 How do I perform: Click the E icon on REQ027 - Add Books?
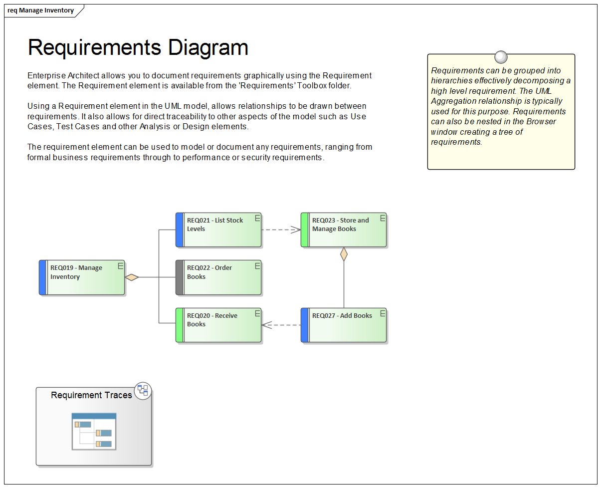[383, 313]
